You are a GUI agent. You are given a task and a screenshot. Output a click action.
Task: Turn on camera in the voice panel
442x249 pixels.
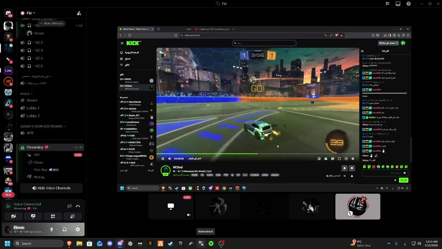[13, 216]
